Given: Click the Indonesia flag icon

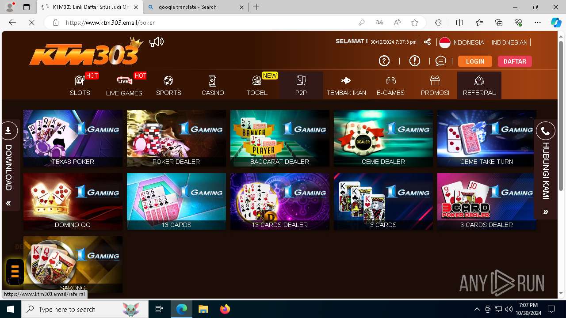Looking at the screenshot, I should [x=445, y=42].
